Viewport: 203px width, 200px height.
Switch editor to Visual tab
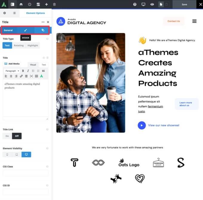point(33,64)
